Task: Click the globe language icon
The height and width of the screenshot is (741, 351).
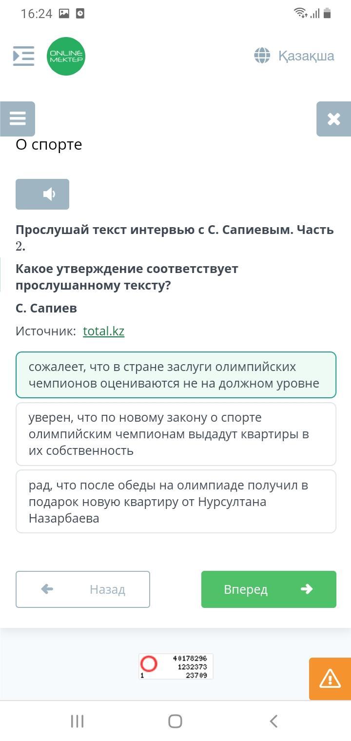Action: (262, 56)
